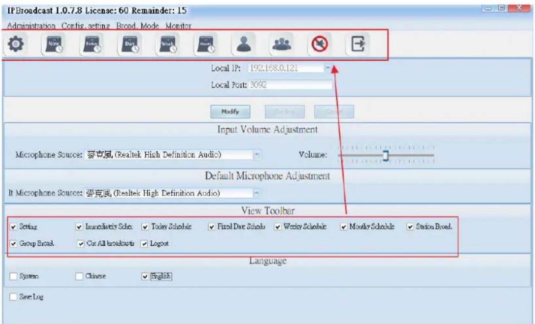The image size is (535, 324).
Task: Uncheck the Logout toolbar checkbox
Action: pos(144,244)
